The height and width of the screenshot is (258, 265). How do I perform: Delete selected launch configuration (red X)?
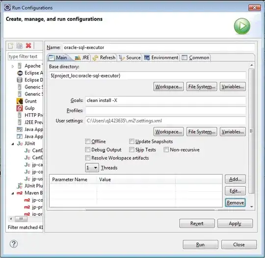pos(28,46)
